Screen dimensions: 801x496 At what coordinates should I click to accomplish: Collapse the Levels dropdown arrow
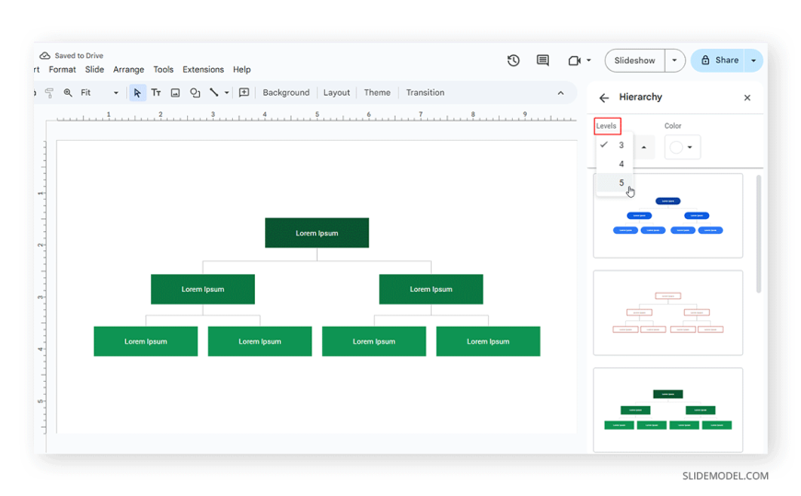coord(644,147)
